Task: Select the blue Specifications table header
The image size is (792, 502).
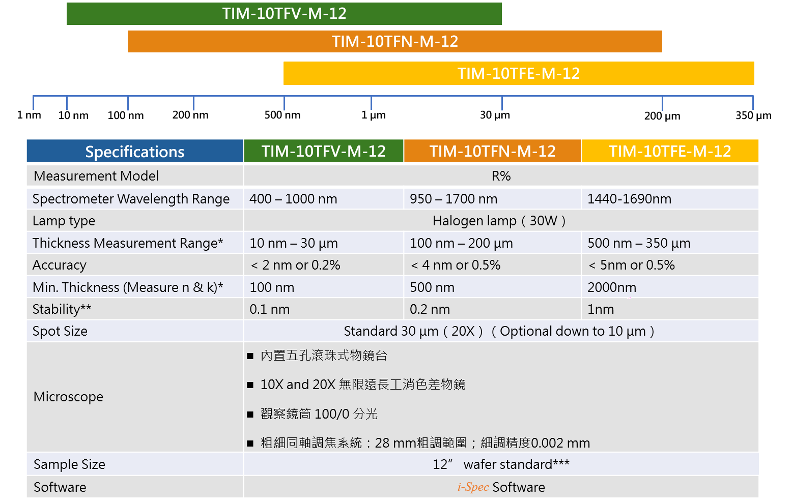Action: click(134, 152)
